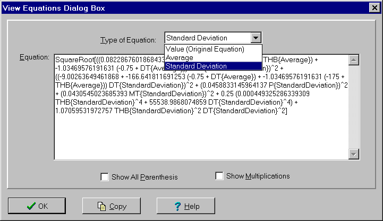Viewport: 383px width, 221px height.
Task: Click the equation box vertical scrollbar track
Action: [x=354, y=106]
